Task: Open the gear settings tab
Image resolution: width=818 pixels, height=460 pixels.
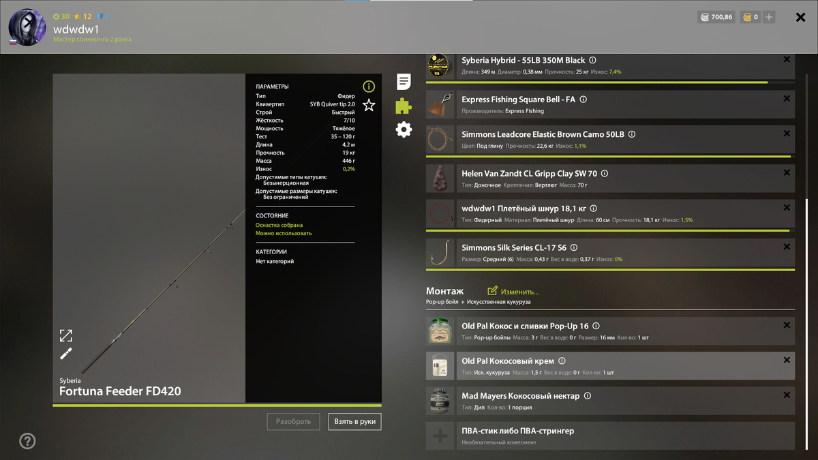Action: 404,129
